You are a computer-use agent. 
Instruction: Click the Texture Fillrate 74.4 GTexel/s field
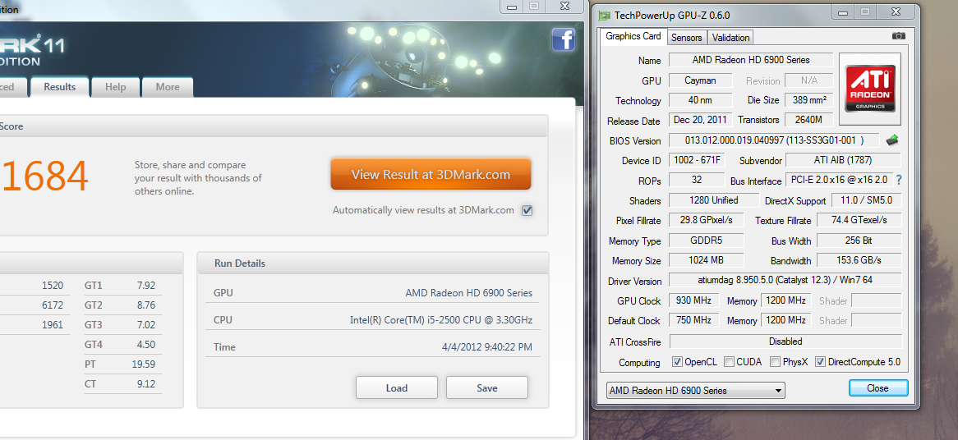click(859, 220)
